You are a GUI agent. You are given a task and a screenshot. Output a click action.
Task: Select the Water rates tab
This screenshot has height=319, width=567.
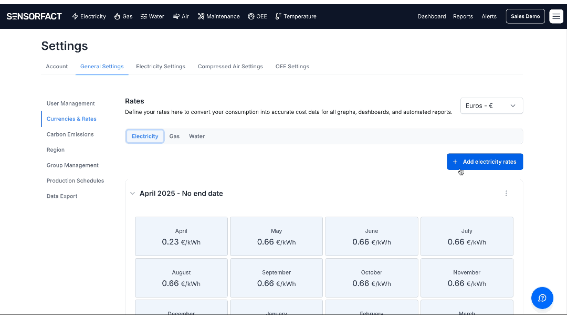point(197,136)
